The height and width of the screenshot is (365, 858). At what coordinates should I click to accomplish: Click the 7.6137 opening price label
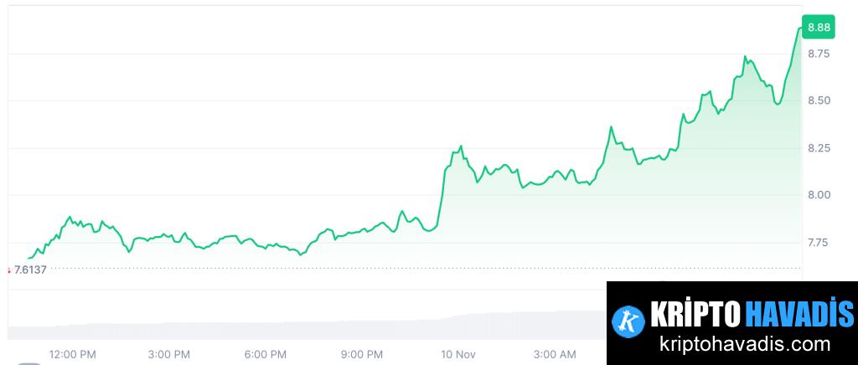click(x=30, y=270)
